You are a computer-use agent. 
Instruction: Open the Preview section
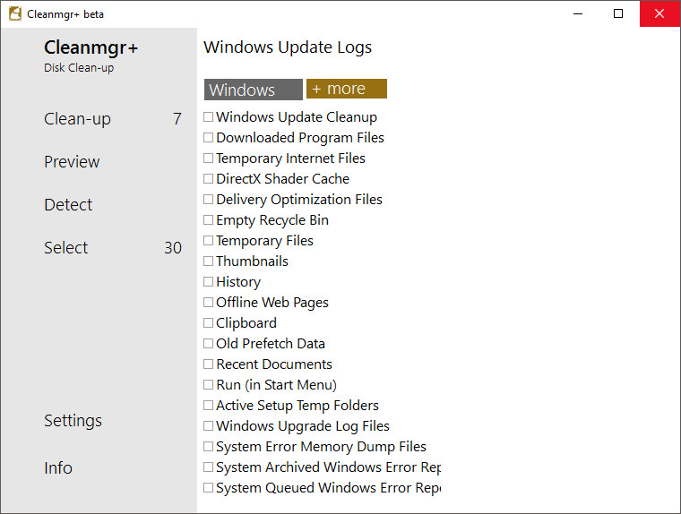click(x=72, y=162)
